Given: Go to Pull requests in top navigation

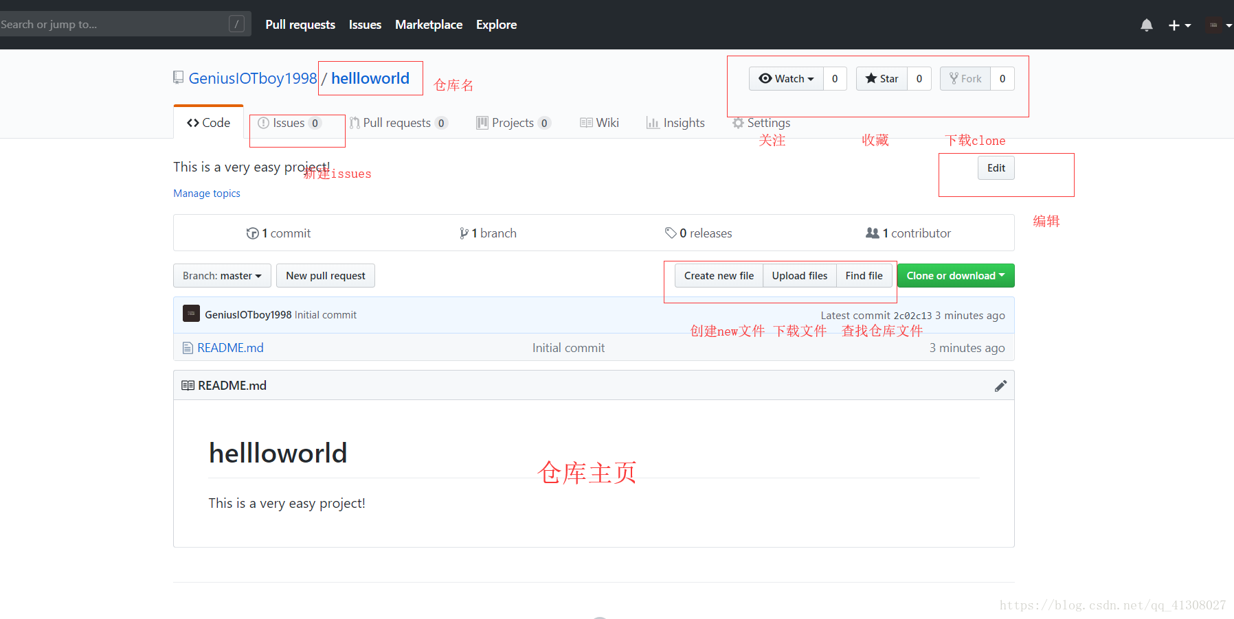Looking at the screenshot, I should click(300, 25).
